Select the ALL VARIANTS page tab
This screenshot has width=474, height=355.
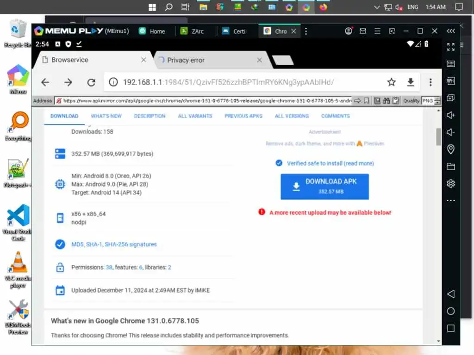click(x=195, y=116)
